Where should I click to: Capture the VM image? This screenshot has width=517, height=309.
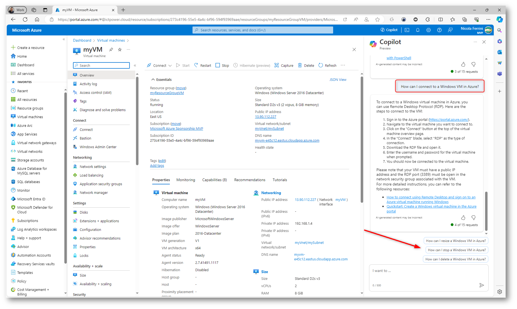coord(284,65)
